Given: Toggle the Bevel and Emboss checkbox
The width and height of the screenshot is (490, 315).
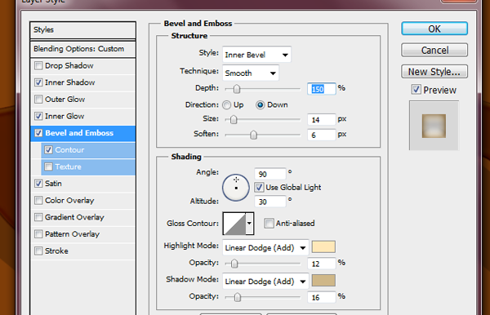Looking at the screenshot, I should (x=38, y=133).
